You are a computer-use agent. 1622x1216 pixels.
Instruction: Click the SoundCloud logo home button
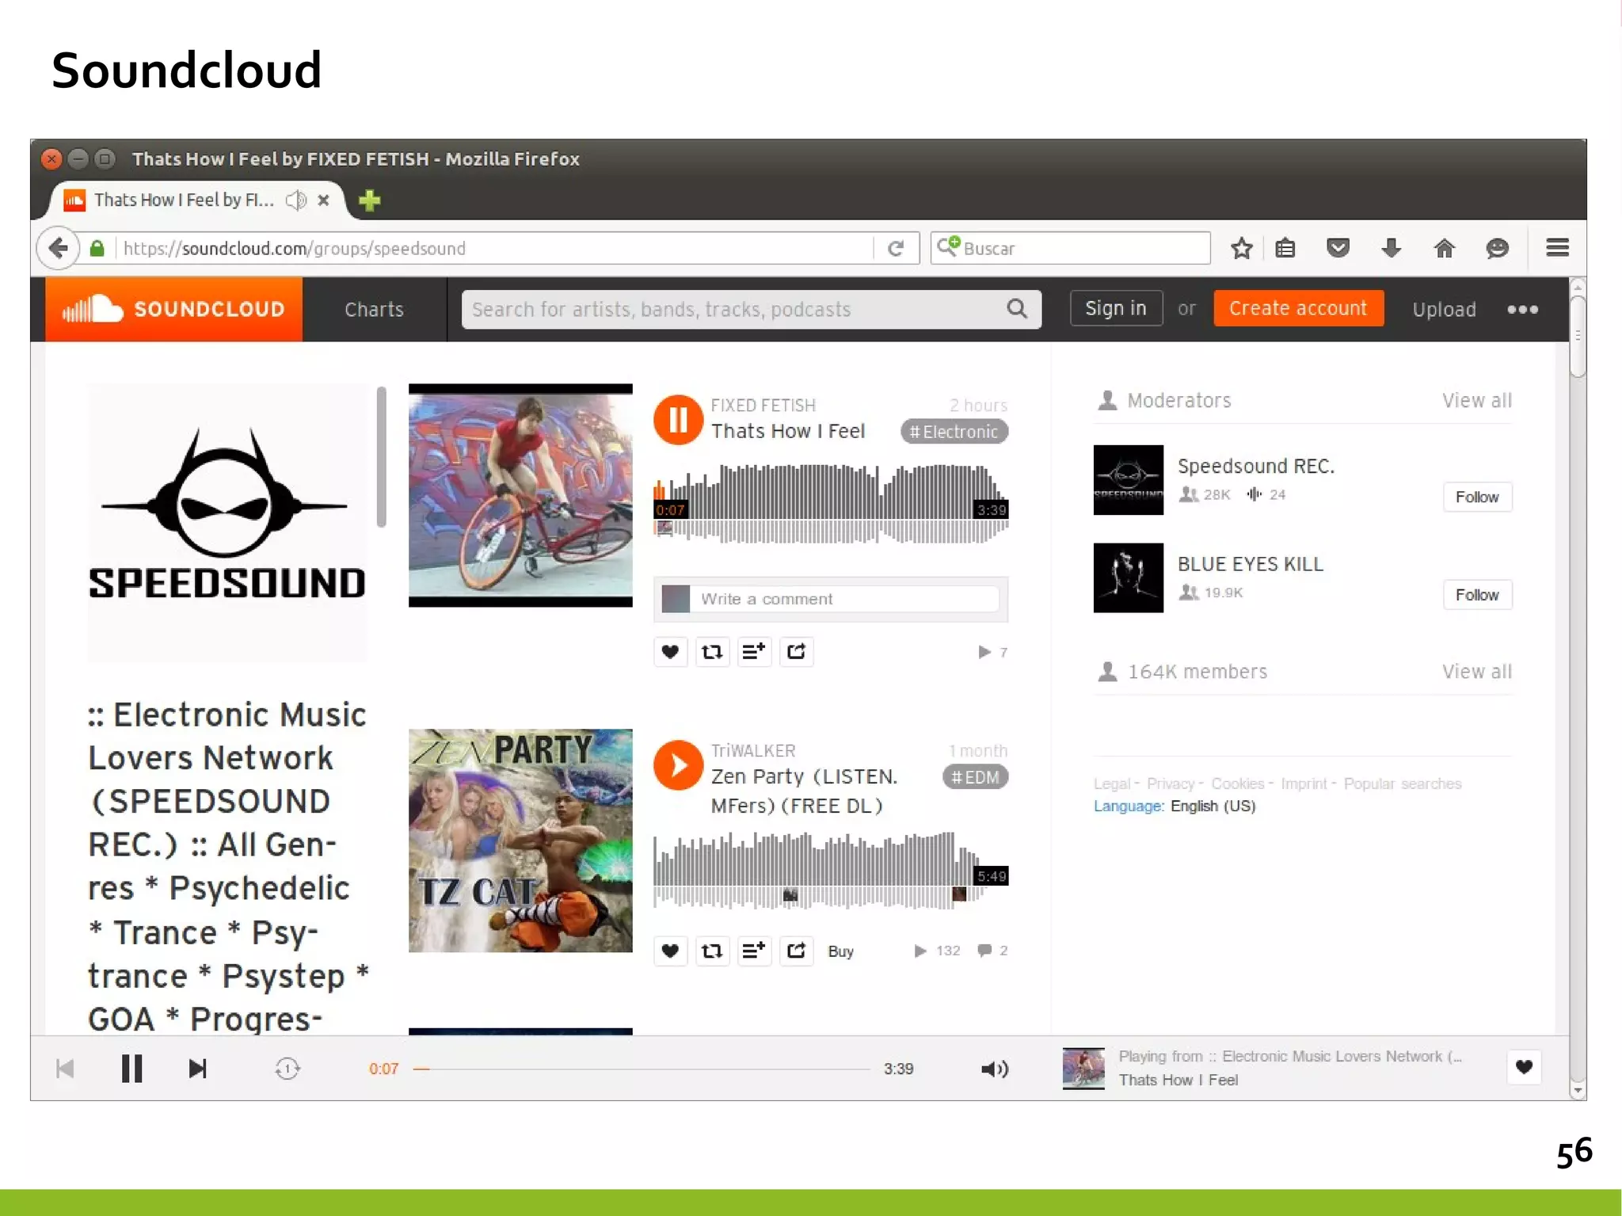173,309
